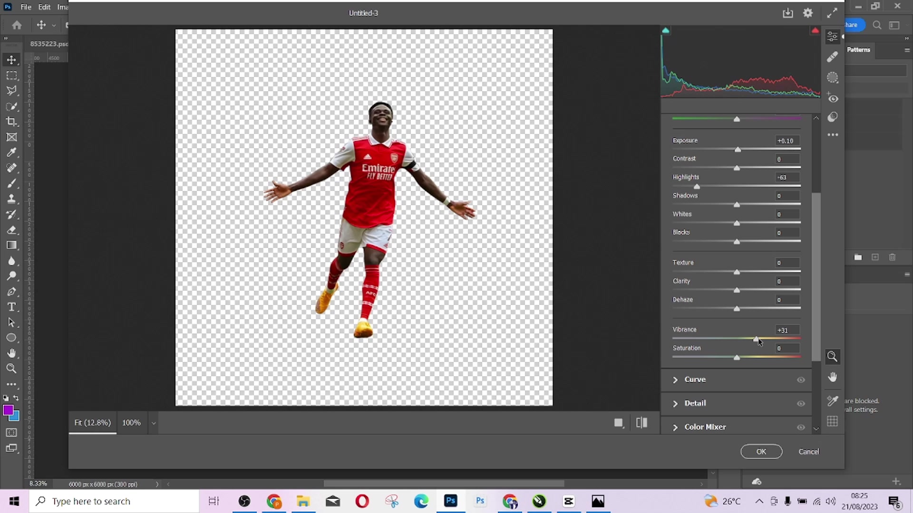The width and height of the screenshot is (913, 513).
Task: Toggle shadow clipping warning on histogram
Action: pyautogui.click(x=666, y=30)
